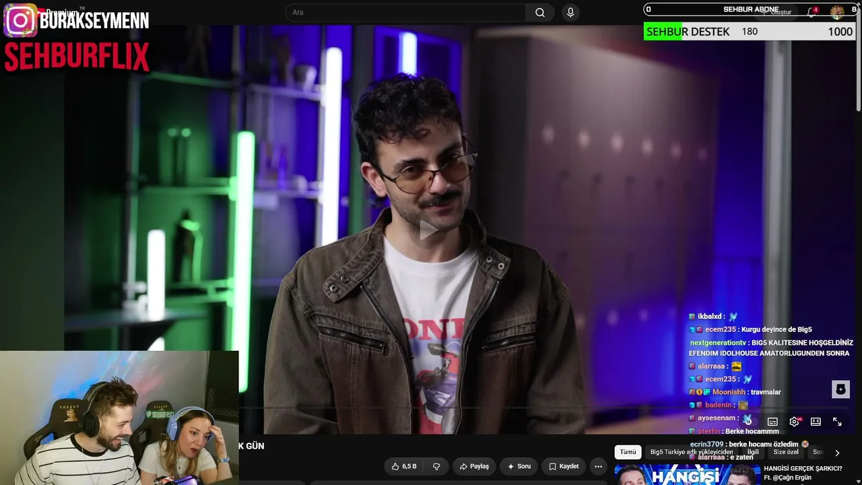Select the Big5 Türkiye adlı yükleyiciden chip
This screenshot has width=862, height=485.
(692, 452)
